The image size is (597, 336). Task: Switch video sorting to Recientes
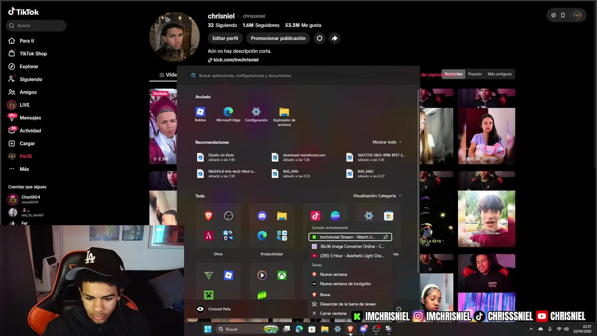point(453,74)
